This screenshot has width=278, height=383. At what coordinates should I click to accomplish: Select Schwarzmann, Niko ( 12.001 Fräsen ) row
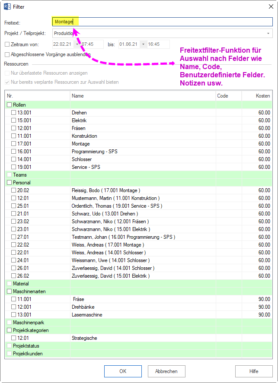pyautogui.click(x=110, y=222)
